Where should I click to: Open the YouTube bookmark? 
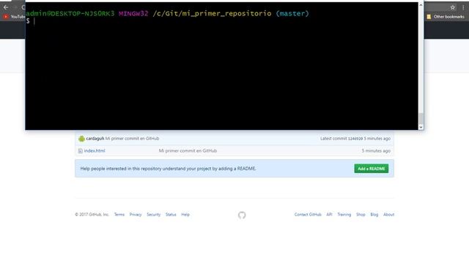[x=14, y=17]
